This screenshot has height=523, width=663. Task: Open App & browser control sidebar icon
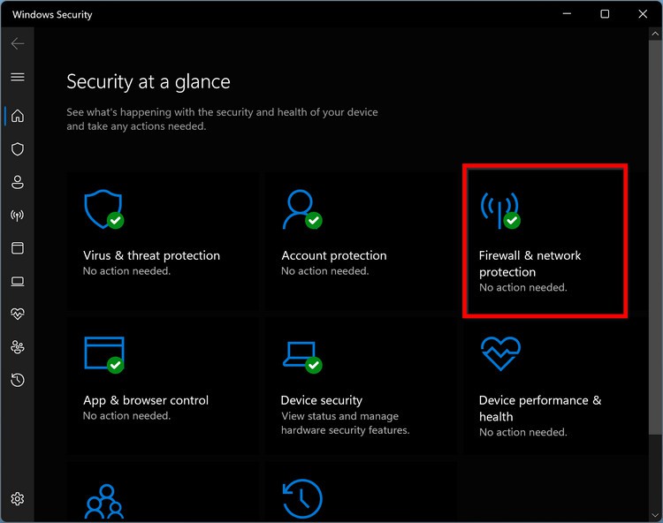coord(17,248)
